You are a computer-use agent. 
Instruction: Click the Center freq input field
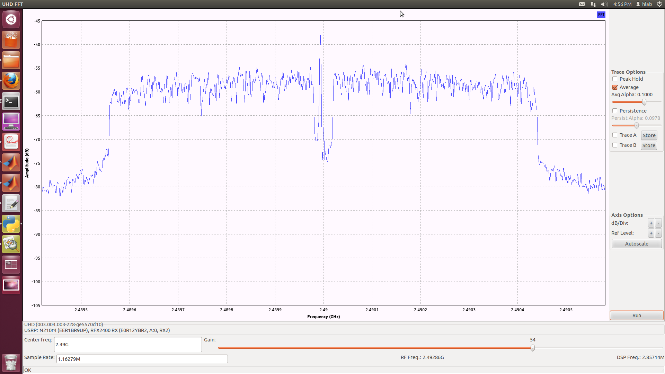point(128,345)
